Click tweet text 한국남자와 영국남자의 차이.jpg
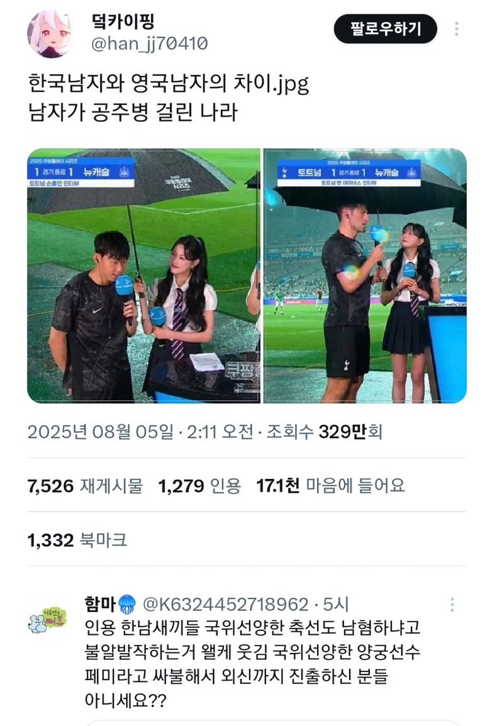Viewport: 490px width, 726px height. click(x=169, y=84)
